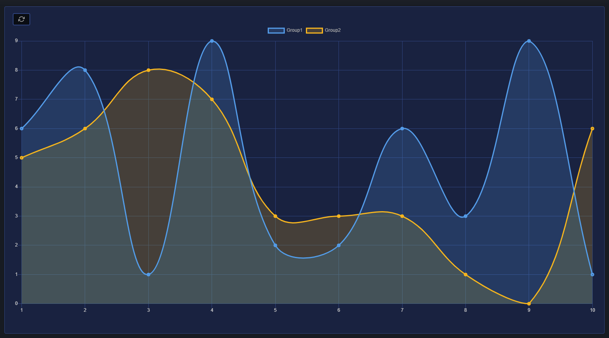The width and height of the screenshot is (609, 338).
Task: Click y-axis tick label 0
Action: (x=16, y=303)
